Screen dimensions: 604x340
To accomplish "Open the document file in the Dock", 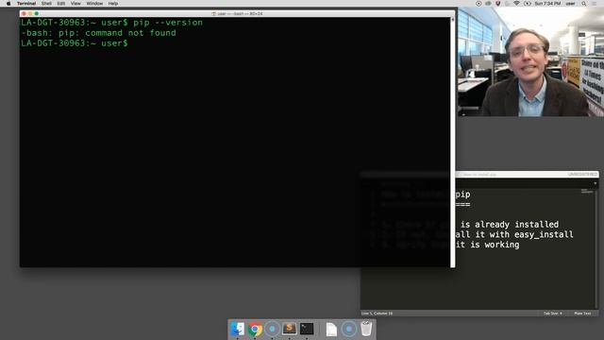I will tap(331, 330).
